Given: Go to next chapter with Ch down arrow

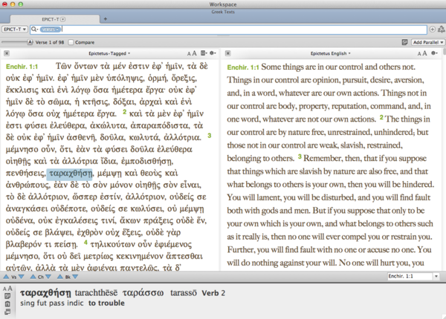Looking at the screenshot, I should pyautogui.click(x=48, y=277).
